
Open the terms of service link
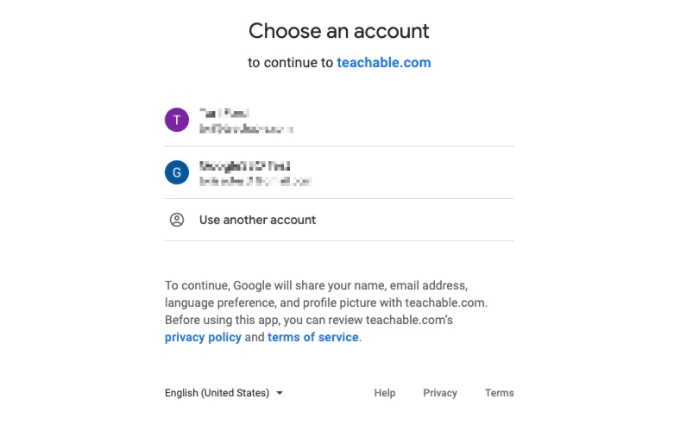click(313, 337)
